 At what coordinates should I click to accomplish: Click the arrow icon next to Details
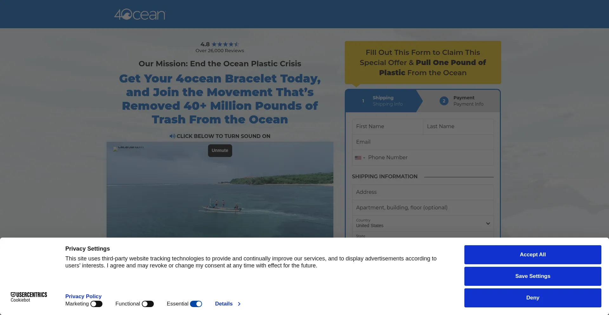pyautogui.click(x=239, y=304)
